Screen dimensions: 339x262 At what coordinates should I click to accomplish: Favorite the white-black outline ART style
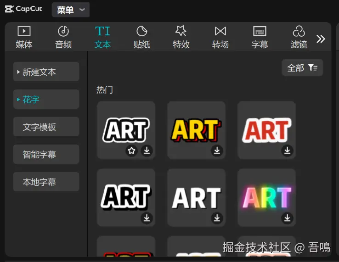click(131, 151)
